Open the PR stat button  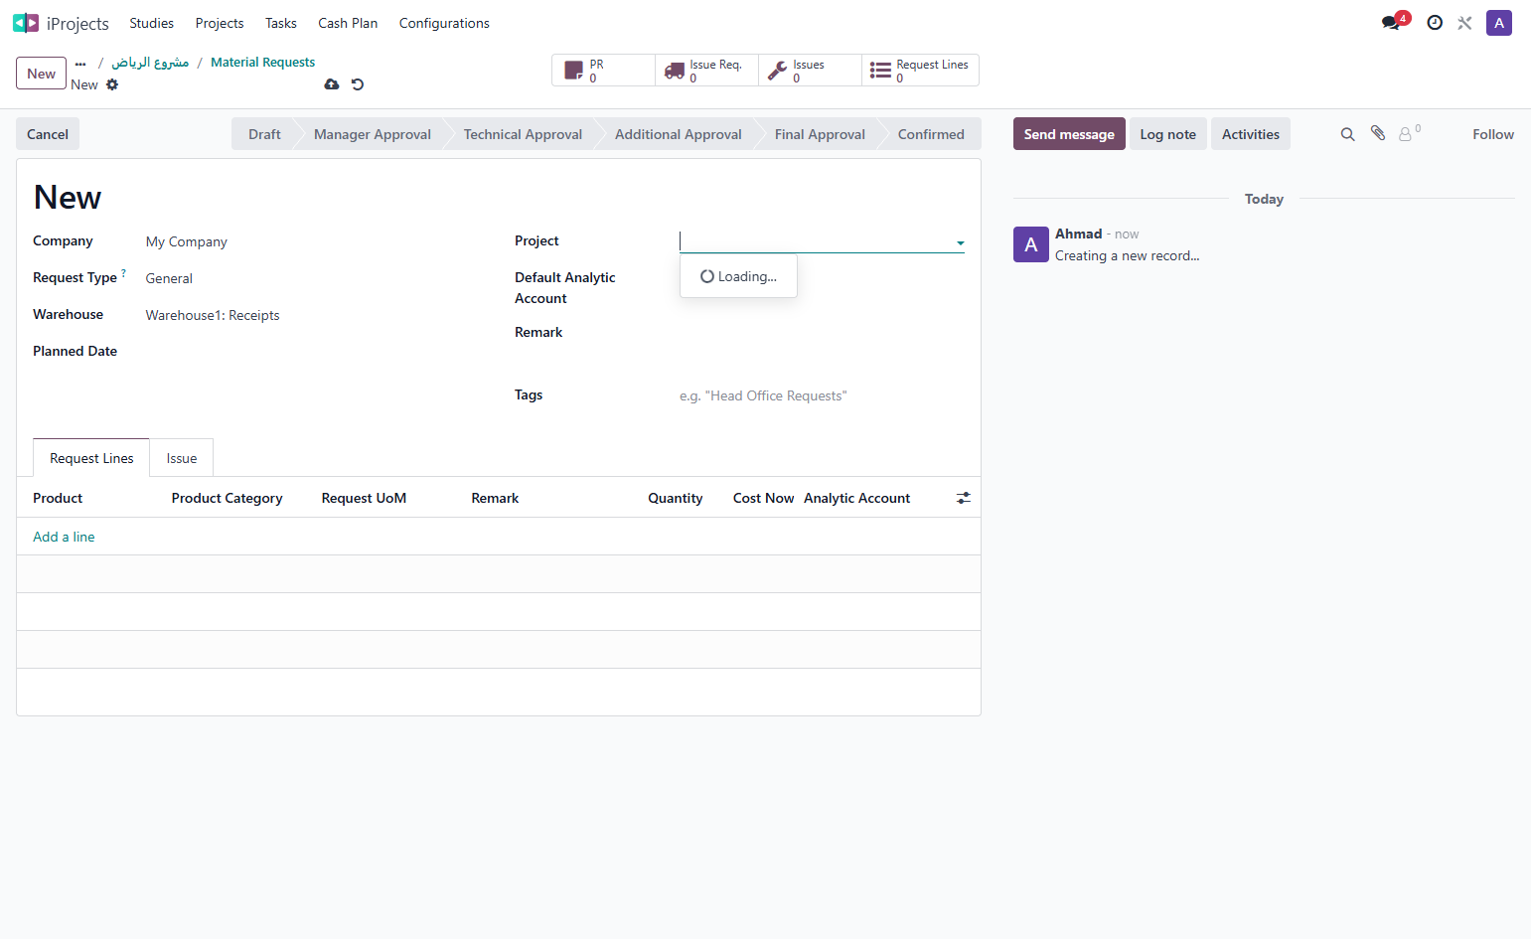coord(604,71)
